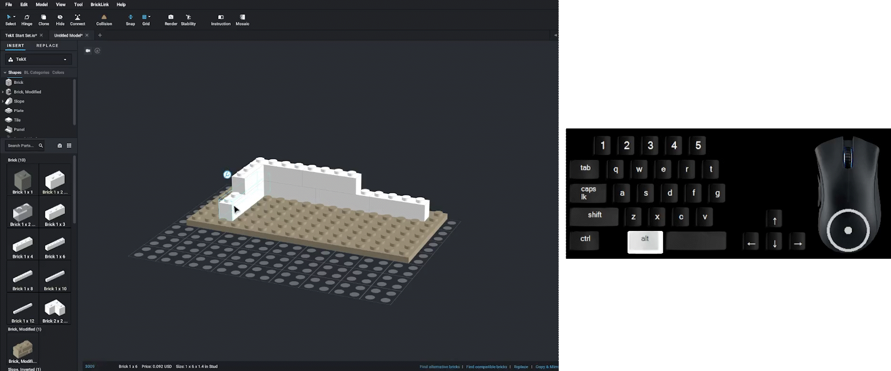The height and width of the screenshot is (371, 891).
Task: Check model Stability
Action: (188, 20)
